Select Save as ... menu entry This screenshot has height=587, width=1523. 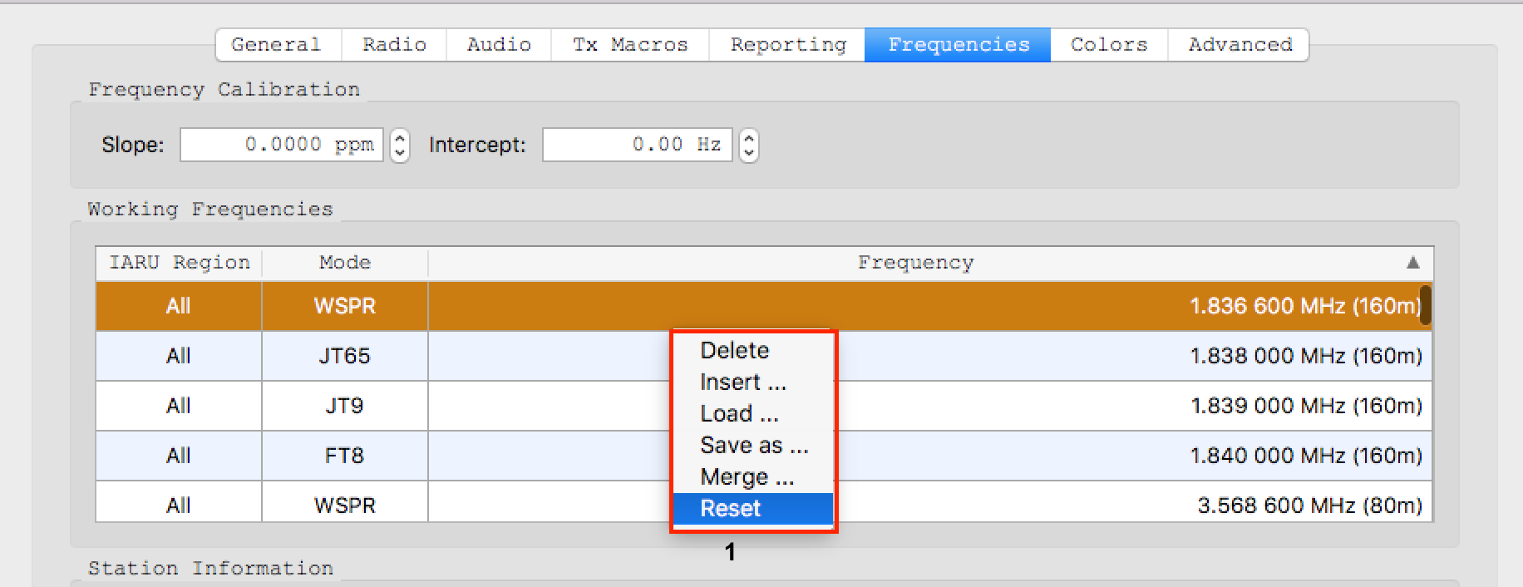coord(753,446)
